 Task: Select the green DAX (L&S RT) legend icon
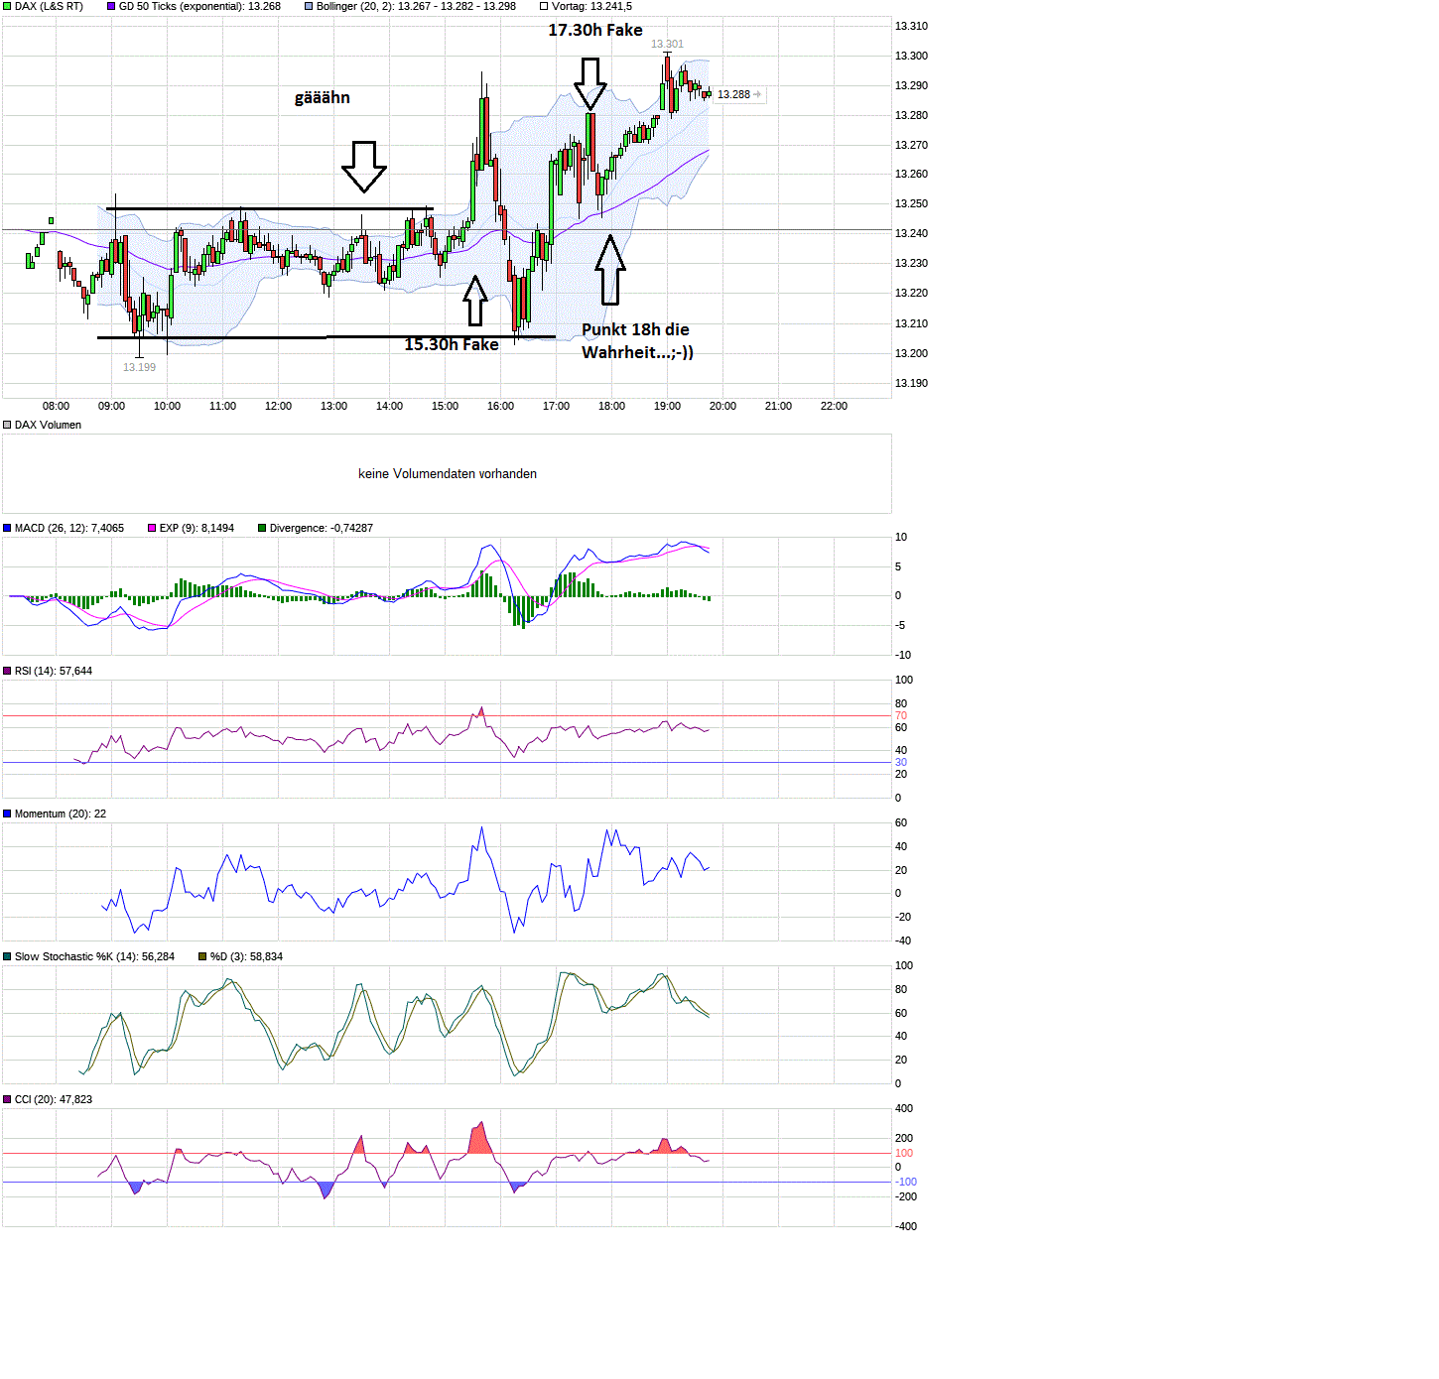[7, 6]
